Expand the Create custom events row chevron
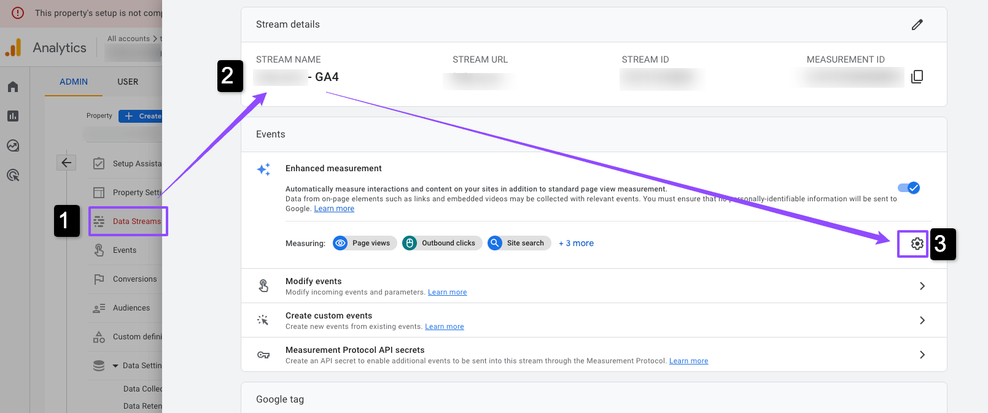 [922, 320]
